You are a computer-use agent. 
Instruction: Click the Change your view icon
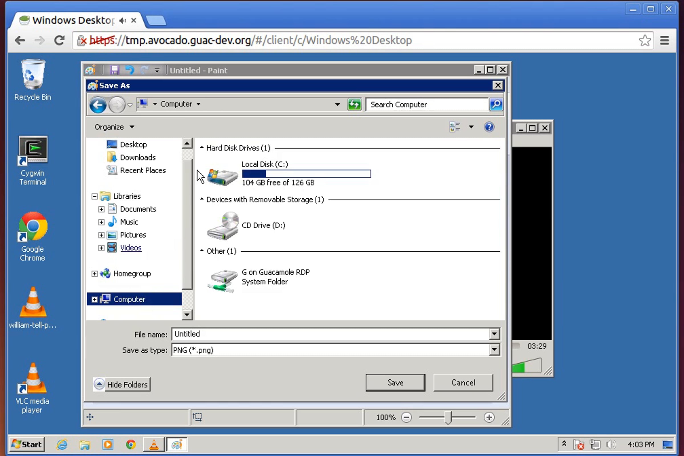[455, 127]
